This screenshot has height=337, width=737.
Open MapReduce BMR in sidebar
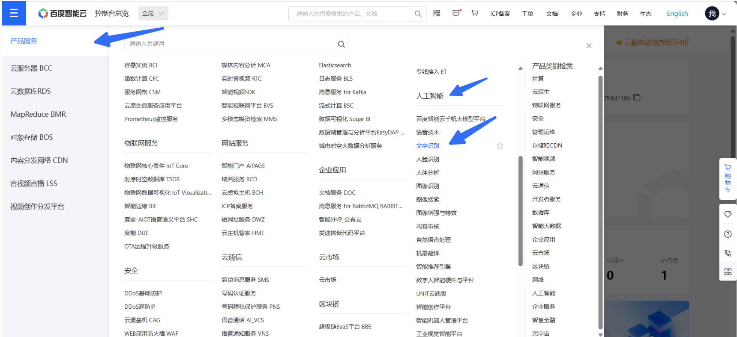click(x=38, y=115)
